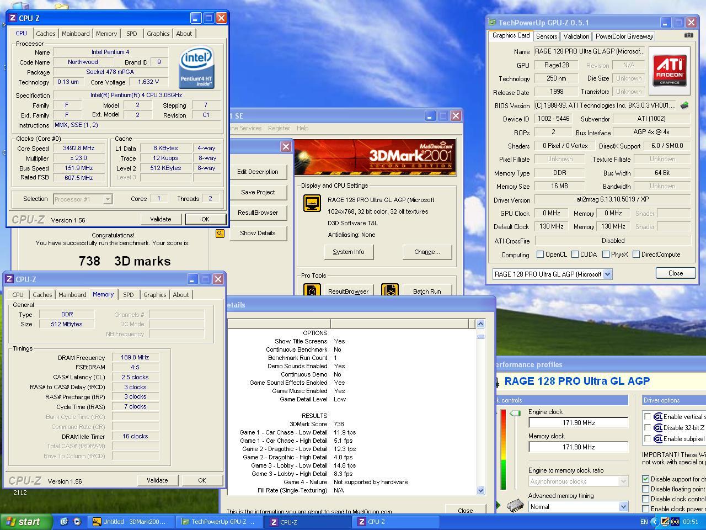
Task: Open the Graphics tab in lower CPU-Z window
Action: [155, 295]
